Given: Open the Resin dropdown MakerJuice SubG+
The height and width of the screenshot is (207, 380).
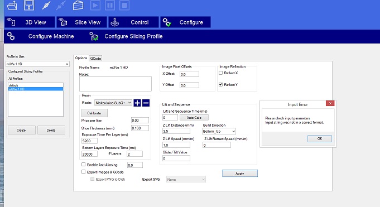Looking at the screenshot, I should 113,103.
